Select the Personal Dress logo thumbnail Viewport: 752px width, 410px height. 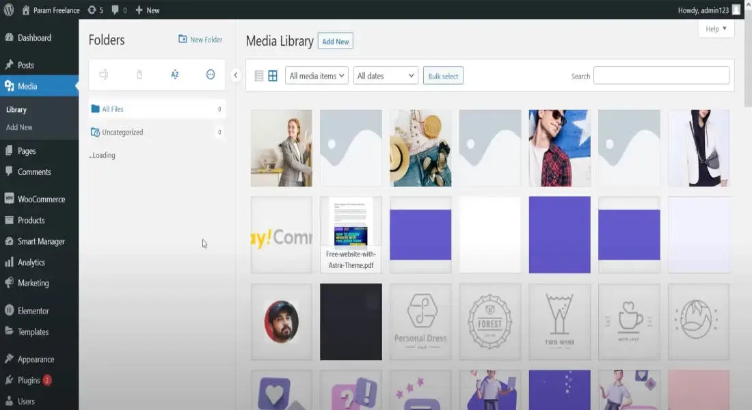420,322
